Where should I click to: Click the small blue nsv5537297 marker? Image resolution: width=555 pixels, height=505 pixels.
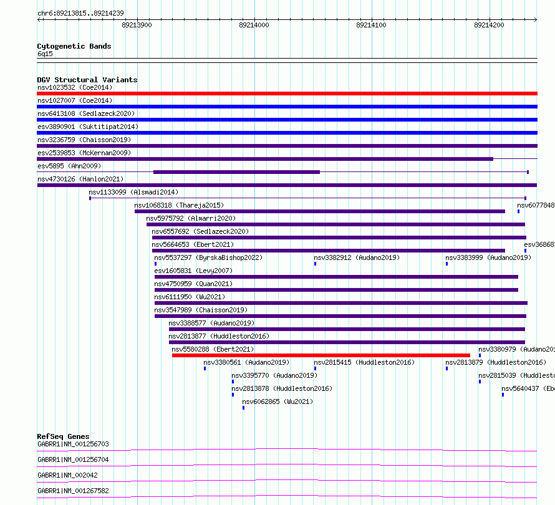[x=155, y=264]
